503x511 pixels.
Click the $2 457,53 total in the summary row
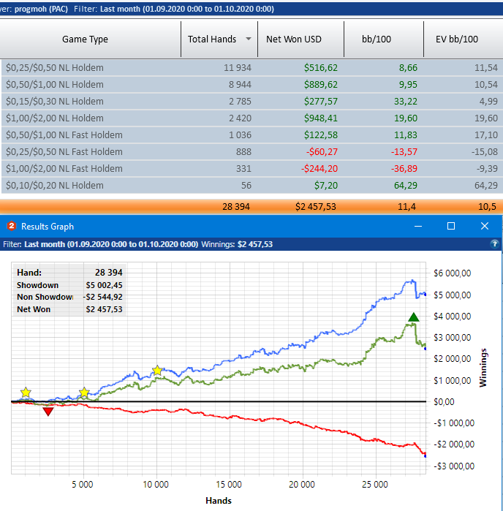[x=316, y=207]
